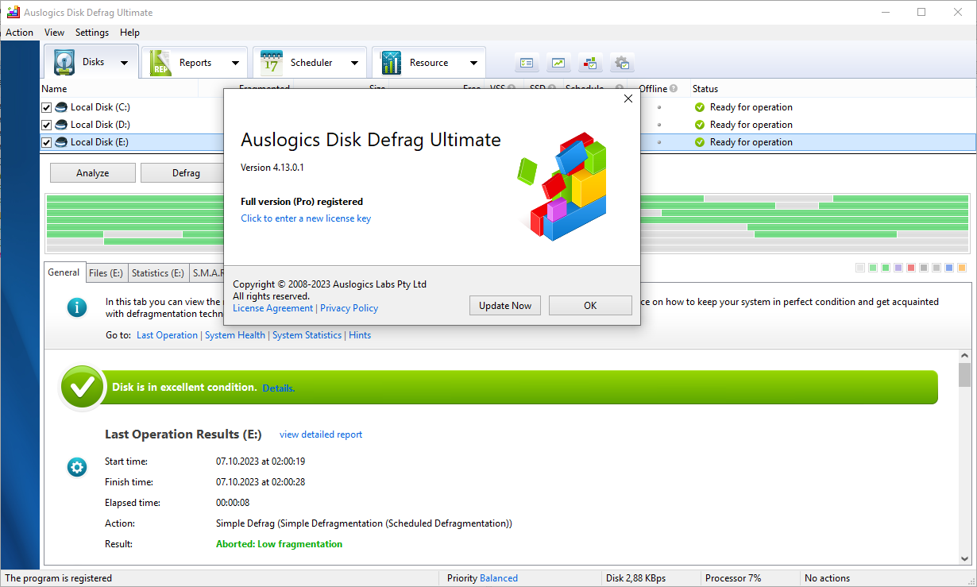This screenshot has width=977, height=587.
Task: Open the Settings menu
Action: [x=92, y=33]
